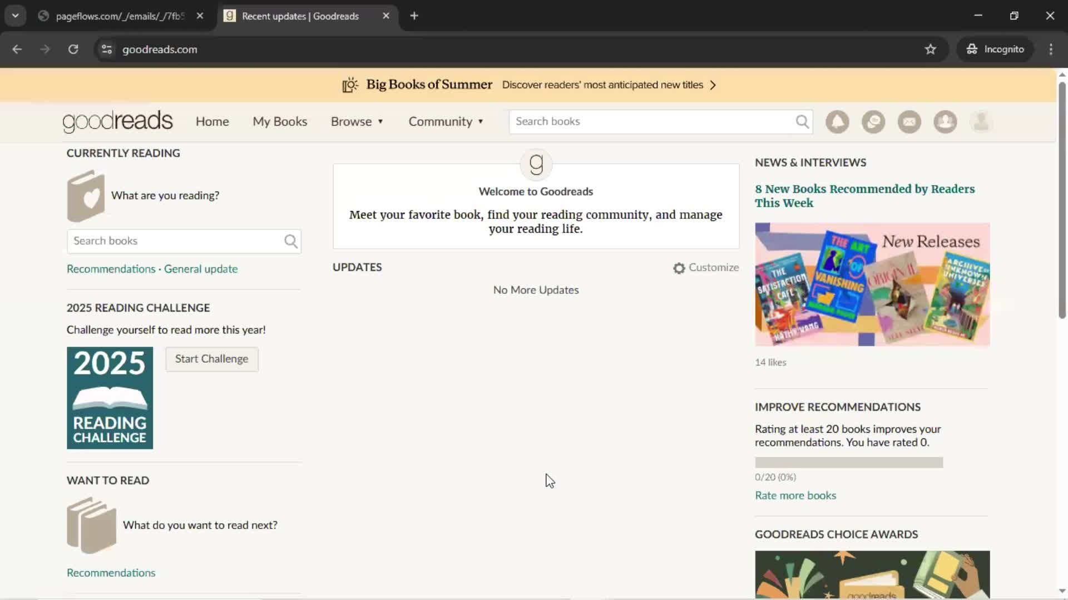
Task: Click the banner right chevron arrow
Action: click(x=713, y=85)
